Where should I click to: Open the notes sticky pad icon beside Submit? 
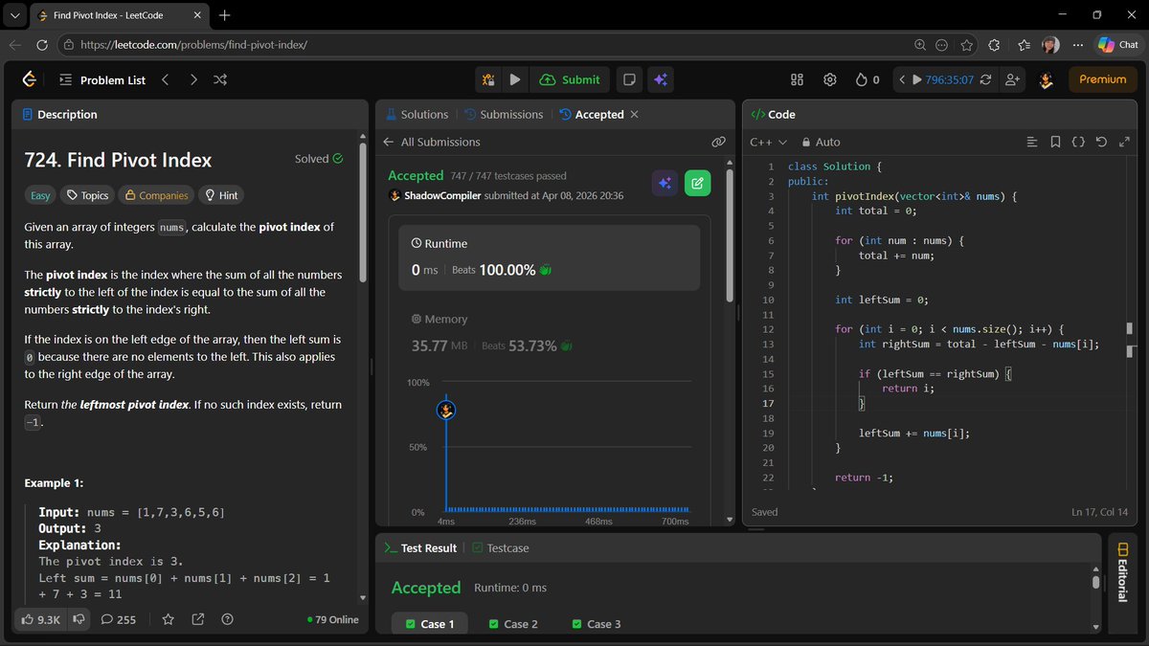[629, 79]
